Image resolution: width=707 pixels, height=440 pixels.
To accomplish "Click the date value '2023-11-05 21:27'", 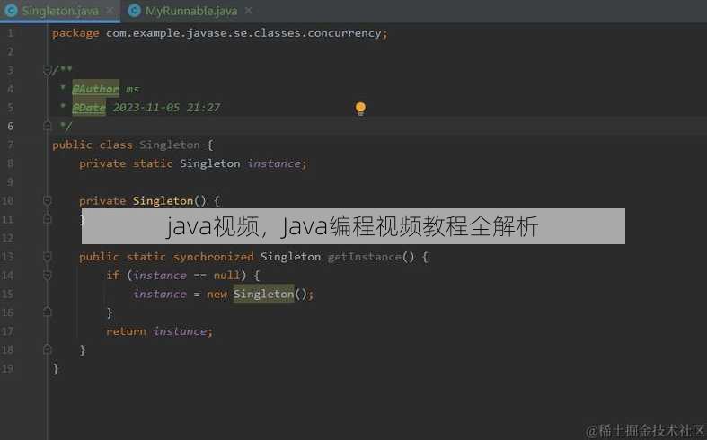I will (x=166, y=108).
